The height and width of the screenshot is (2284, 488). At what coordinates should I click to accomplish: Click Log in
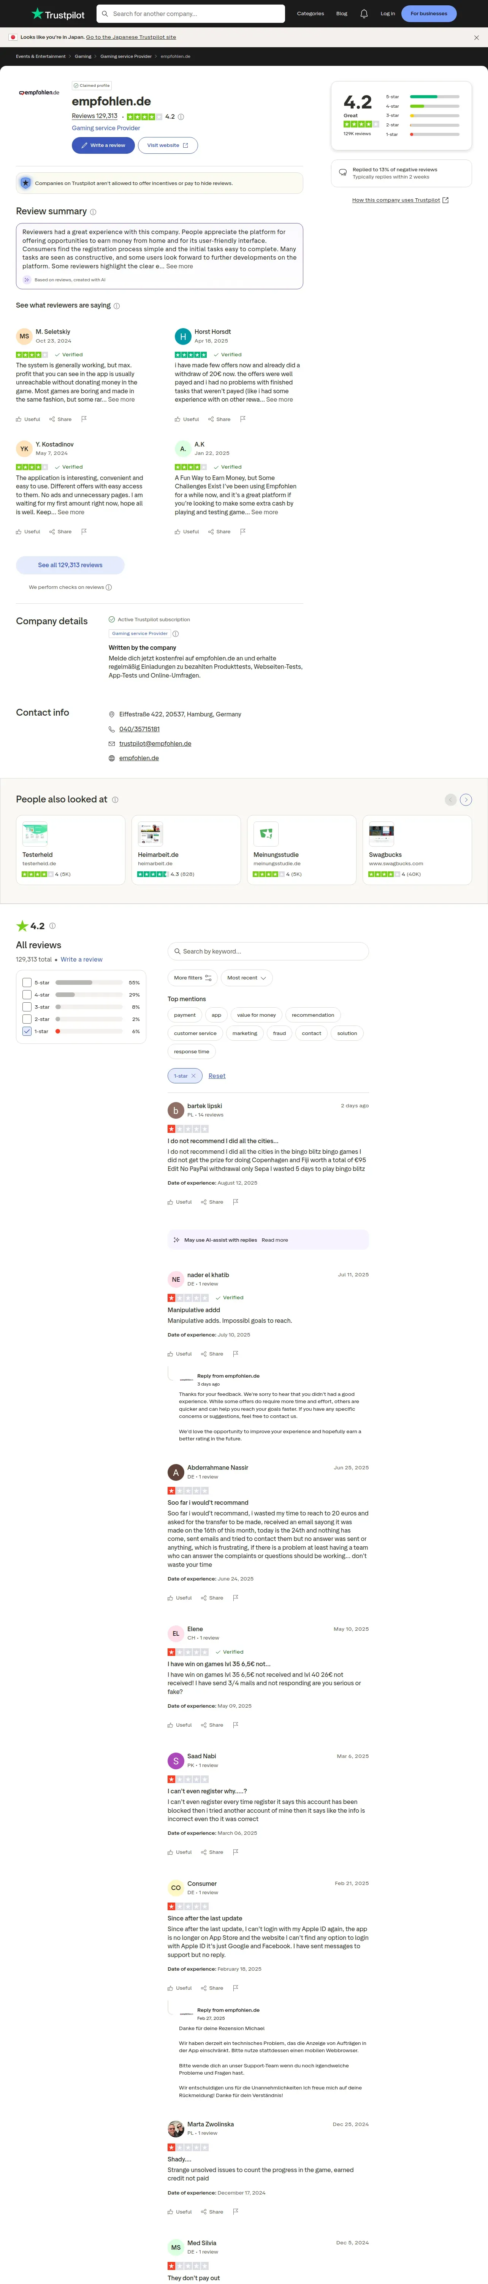pyautogui.click(x=388, y=13)
